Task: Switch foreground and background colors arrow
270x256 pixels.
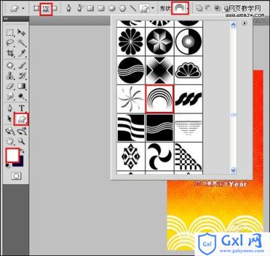Action: pos(22,152)
